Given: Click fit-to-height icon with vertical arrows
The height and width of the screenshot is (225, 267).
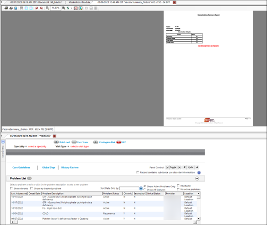Looking at the screenshot, I should click(31, 8).
